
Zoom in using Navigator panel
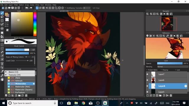151,14
